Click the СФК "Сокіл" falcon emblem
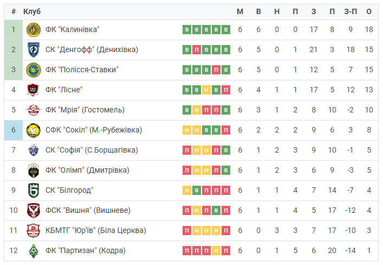This screenshot has height=265, width=383. [34, 130]
